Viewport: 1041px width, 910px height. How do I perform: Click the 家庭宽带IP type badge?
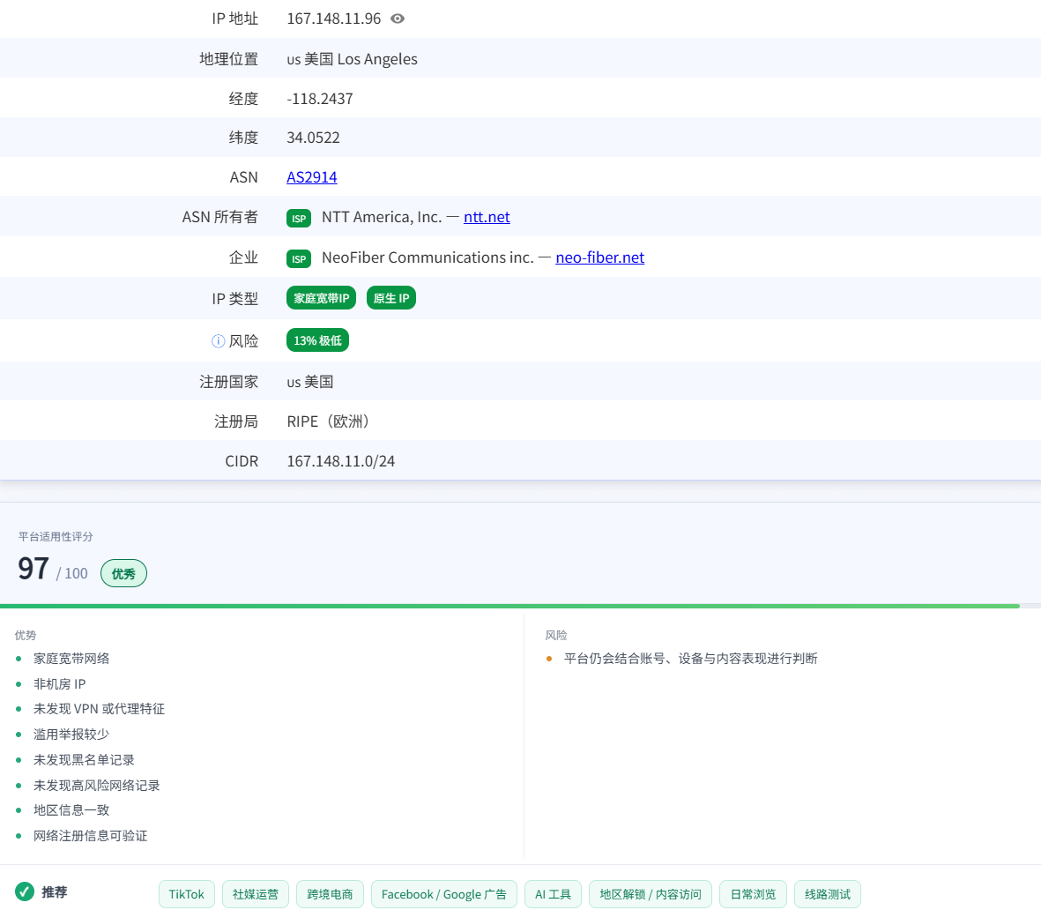click(x=322, y=298)
